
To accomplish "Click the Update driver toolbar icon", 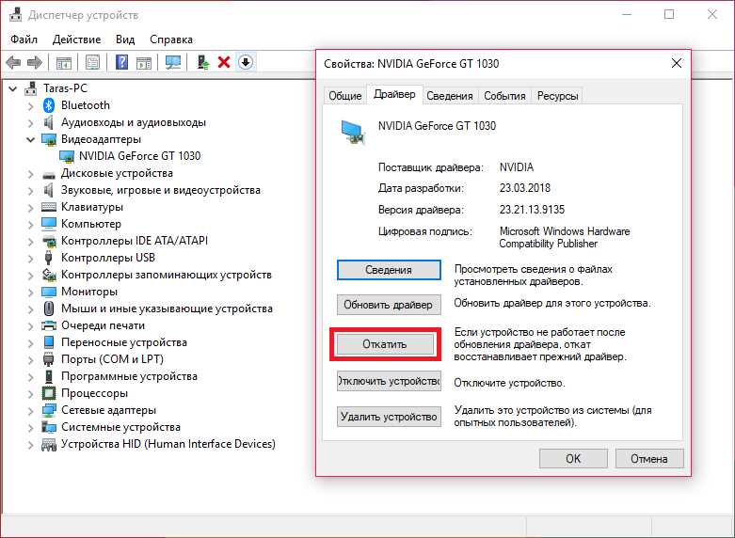I will click(x=203, y=62).
